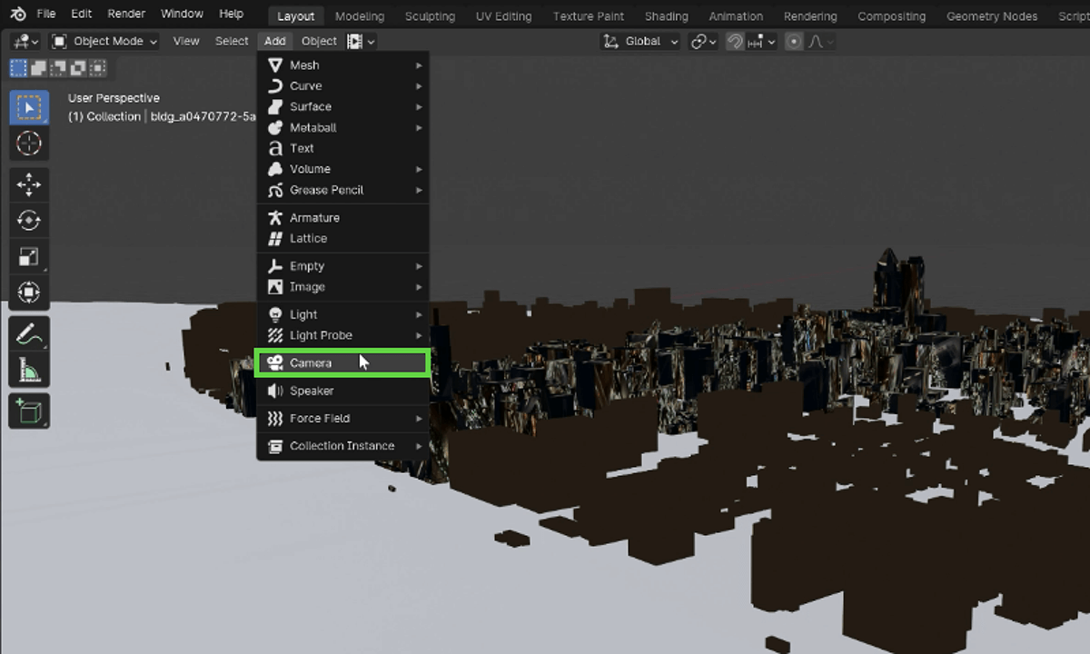1090x654 pixels.
Task: Activate the Cursor tool
Action: (x=29, y=144)
